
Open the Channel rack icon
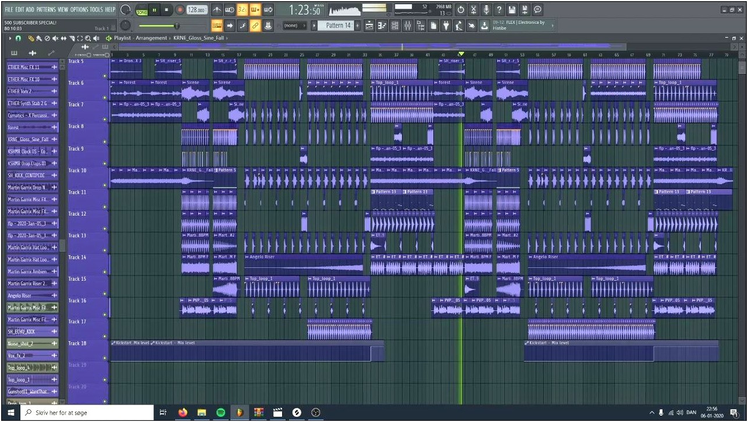coord(395,26)
